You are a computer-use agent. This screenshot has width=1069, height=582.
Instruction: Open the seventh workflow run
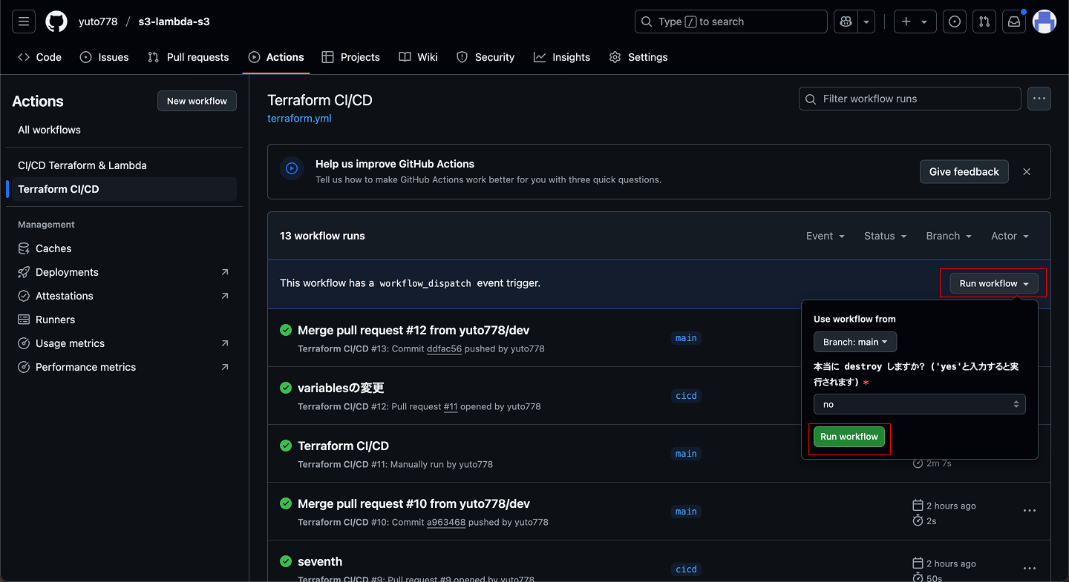pyautogui.click(x=320, y=561)
